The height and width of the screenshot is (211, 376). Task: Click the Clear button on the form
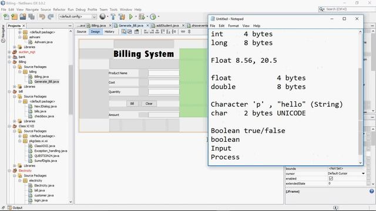coord(149,104)
